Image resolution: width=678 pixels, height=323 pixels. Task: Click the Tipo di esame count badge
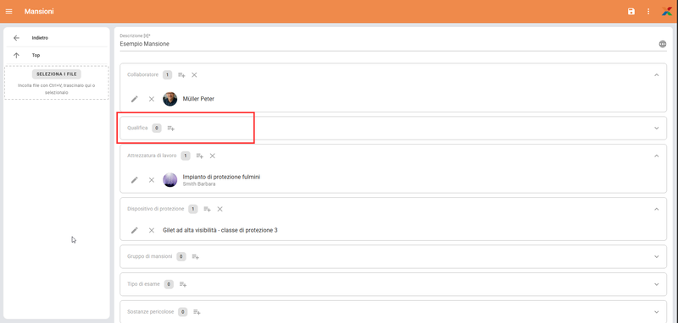(169, 284)
